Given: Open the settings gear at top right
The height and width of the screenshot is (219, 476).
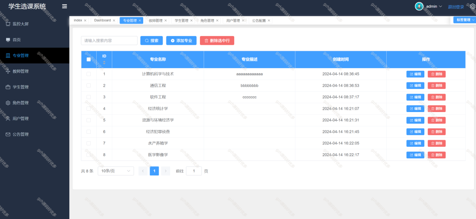Looking at the screenshot, I should (x=473, y=6).
